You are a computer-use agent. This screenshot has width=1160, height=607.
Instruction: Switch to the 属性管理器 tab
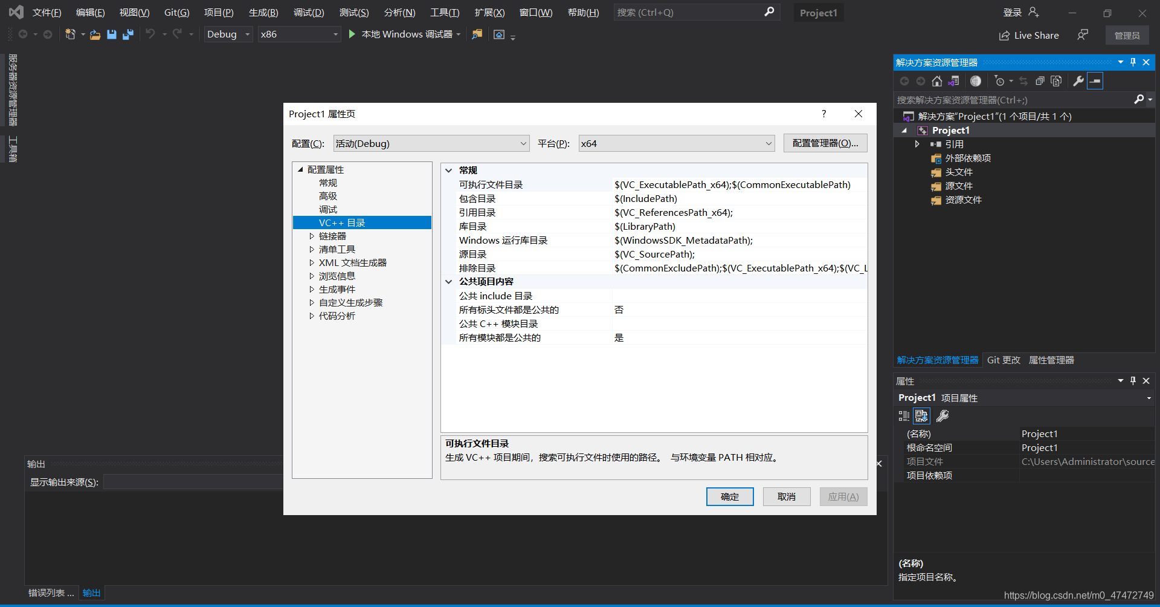click(1051, 360)
